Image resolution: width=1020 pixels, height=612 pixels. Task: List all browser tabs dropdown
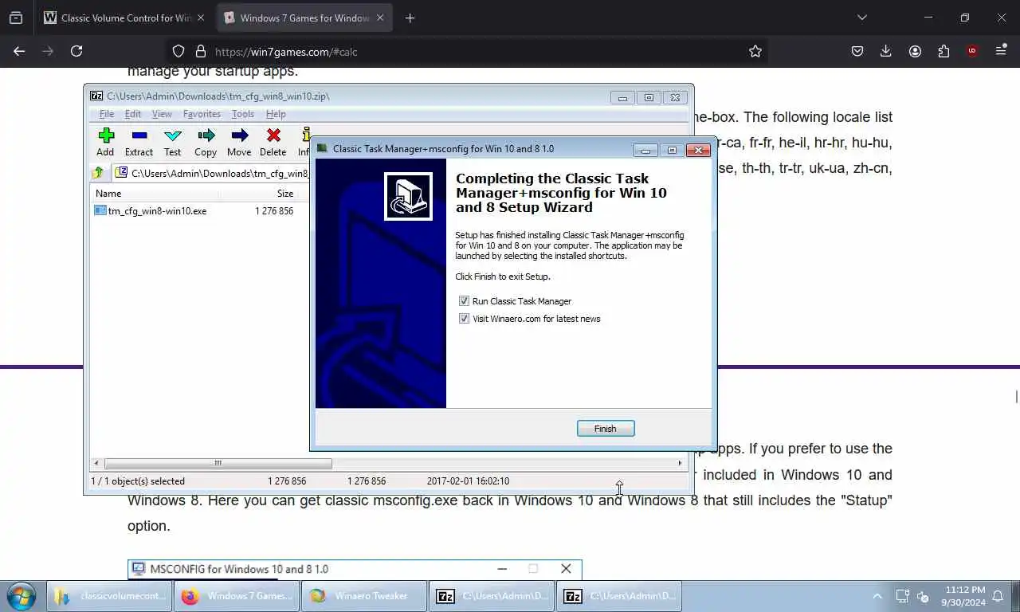(861, 18)
